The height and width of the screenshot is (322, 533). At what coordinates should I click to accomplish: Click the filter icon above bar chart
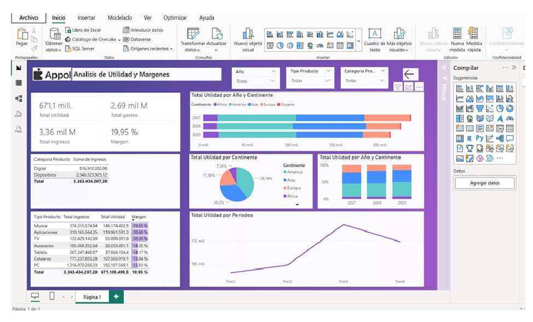click(398, 87)
